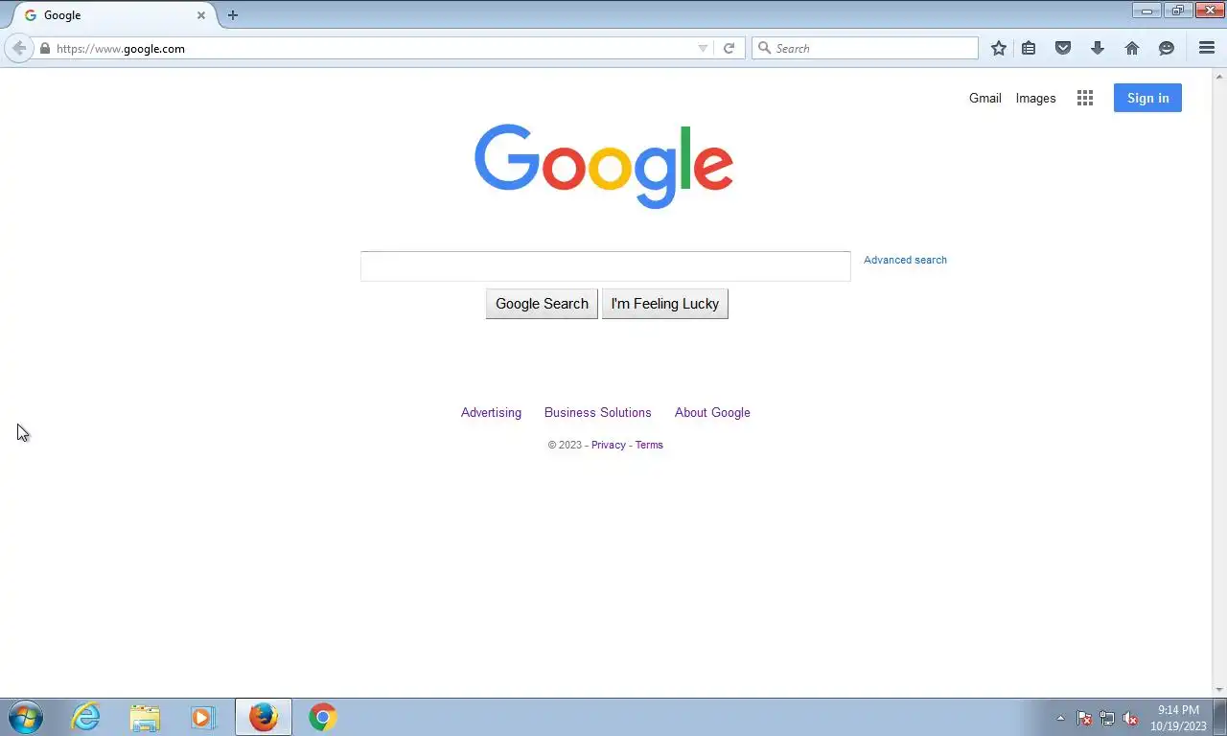Open the Hello chat smiley icon
This screenshot has width=1227, height=736.
coord(1167,48)
